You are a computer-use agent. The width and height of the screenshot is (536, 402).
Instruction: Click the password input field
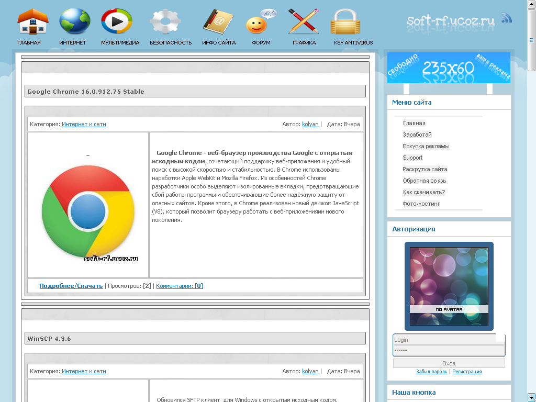(449, 350)
